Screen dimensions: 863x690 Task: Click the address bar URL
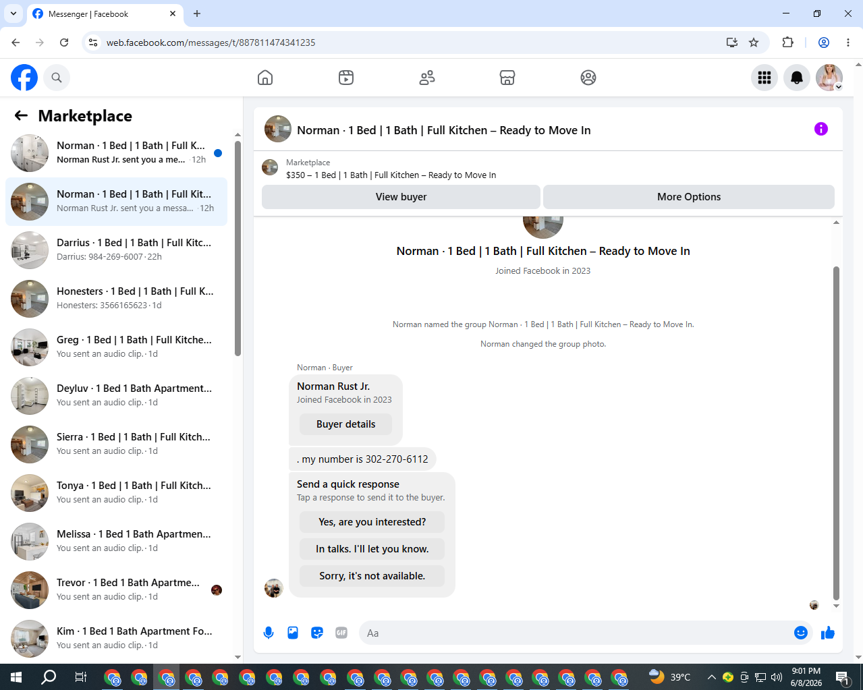coord(211,42)
